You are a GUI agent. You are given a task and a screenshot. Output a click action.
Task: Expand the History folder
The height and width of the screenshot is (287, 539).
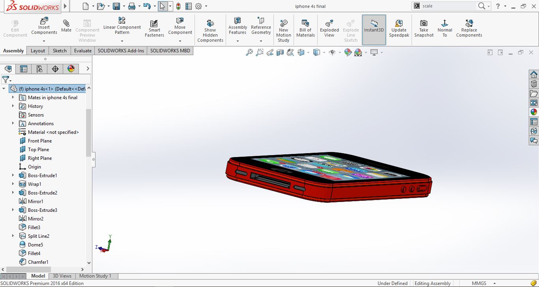(13, 106)
